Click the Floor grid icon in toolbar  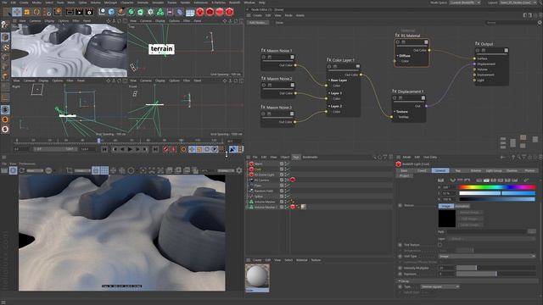pyautogui.click(x=190, y=13)
